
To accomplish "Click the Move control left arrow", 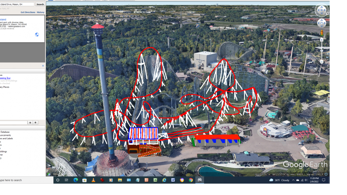I will tap(319, 23).
